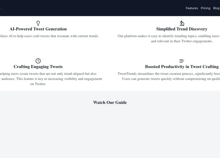Click the microscope icon for Trend Discovery

(x=182, y=23)
